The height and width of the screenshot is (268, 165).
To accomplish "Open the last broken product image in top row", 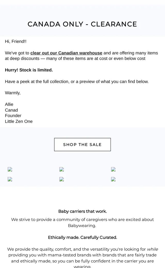I will pyautogui.click(x=113, y=169).
